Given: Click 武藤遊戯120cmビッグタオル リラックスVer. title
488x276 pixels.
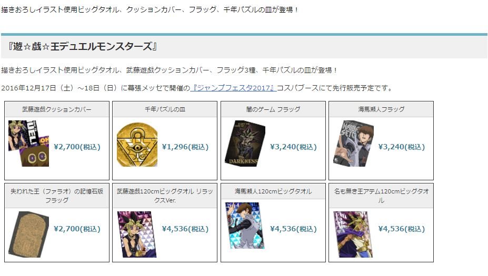Looking at the screenshot, I should [165, 196].
